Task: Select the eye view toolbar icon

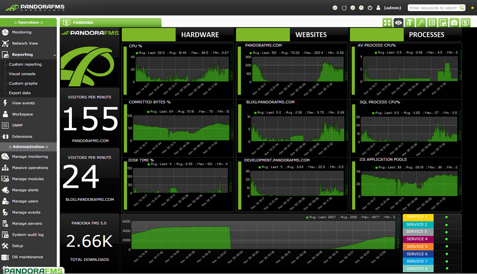Action: [398, 22]
